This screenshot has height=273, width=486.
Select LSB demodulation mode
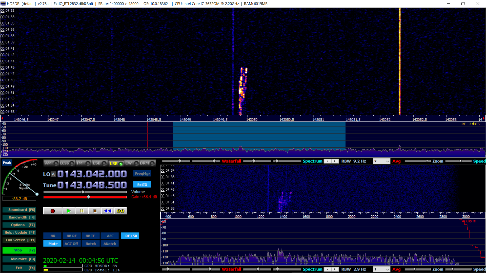[99, 163]
